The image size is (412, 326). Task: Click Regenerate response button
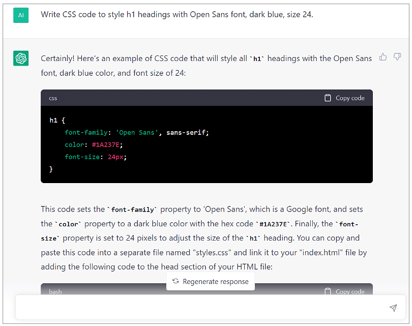211,281
